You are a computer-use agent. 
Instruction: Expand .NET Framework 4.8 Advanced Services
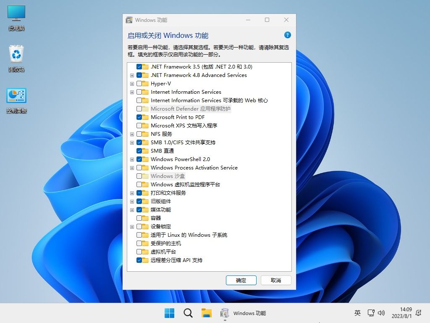pos(132,75)
